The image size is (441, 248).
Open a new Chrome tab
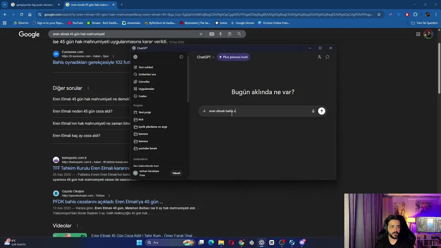[x=122, y=5]
